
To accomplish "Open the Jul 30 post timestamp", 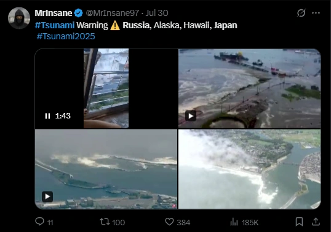I will [157, 13].
